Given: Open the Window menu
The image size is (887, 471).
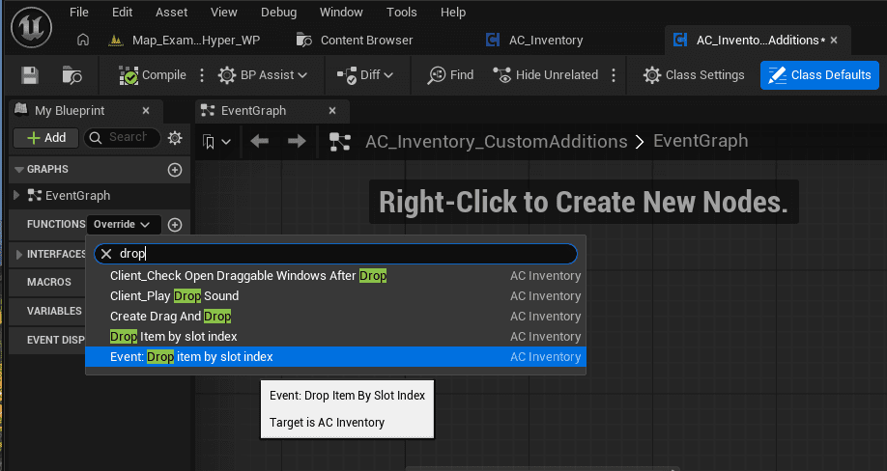Looking at the screenshot, I should [x=341, y=12].
